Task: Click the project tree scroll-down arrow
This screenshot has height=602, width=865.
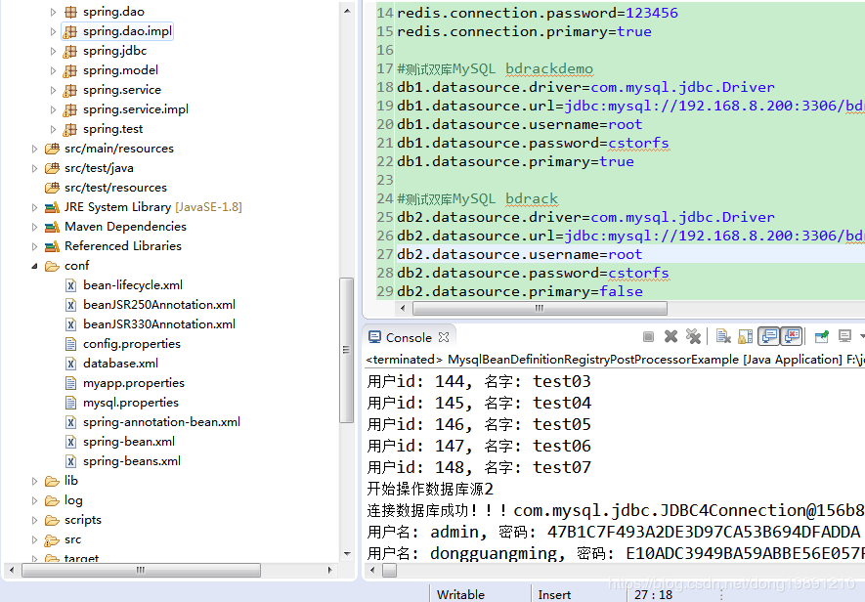Action: point(347,553)
